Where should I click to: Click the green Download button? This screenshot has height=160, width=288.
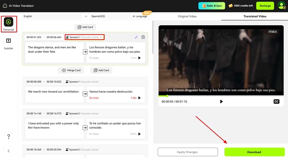[x=254, y=152]
